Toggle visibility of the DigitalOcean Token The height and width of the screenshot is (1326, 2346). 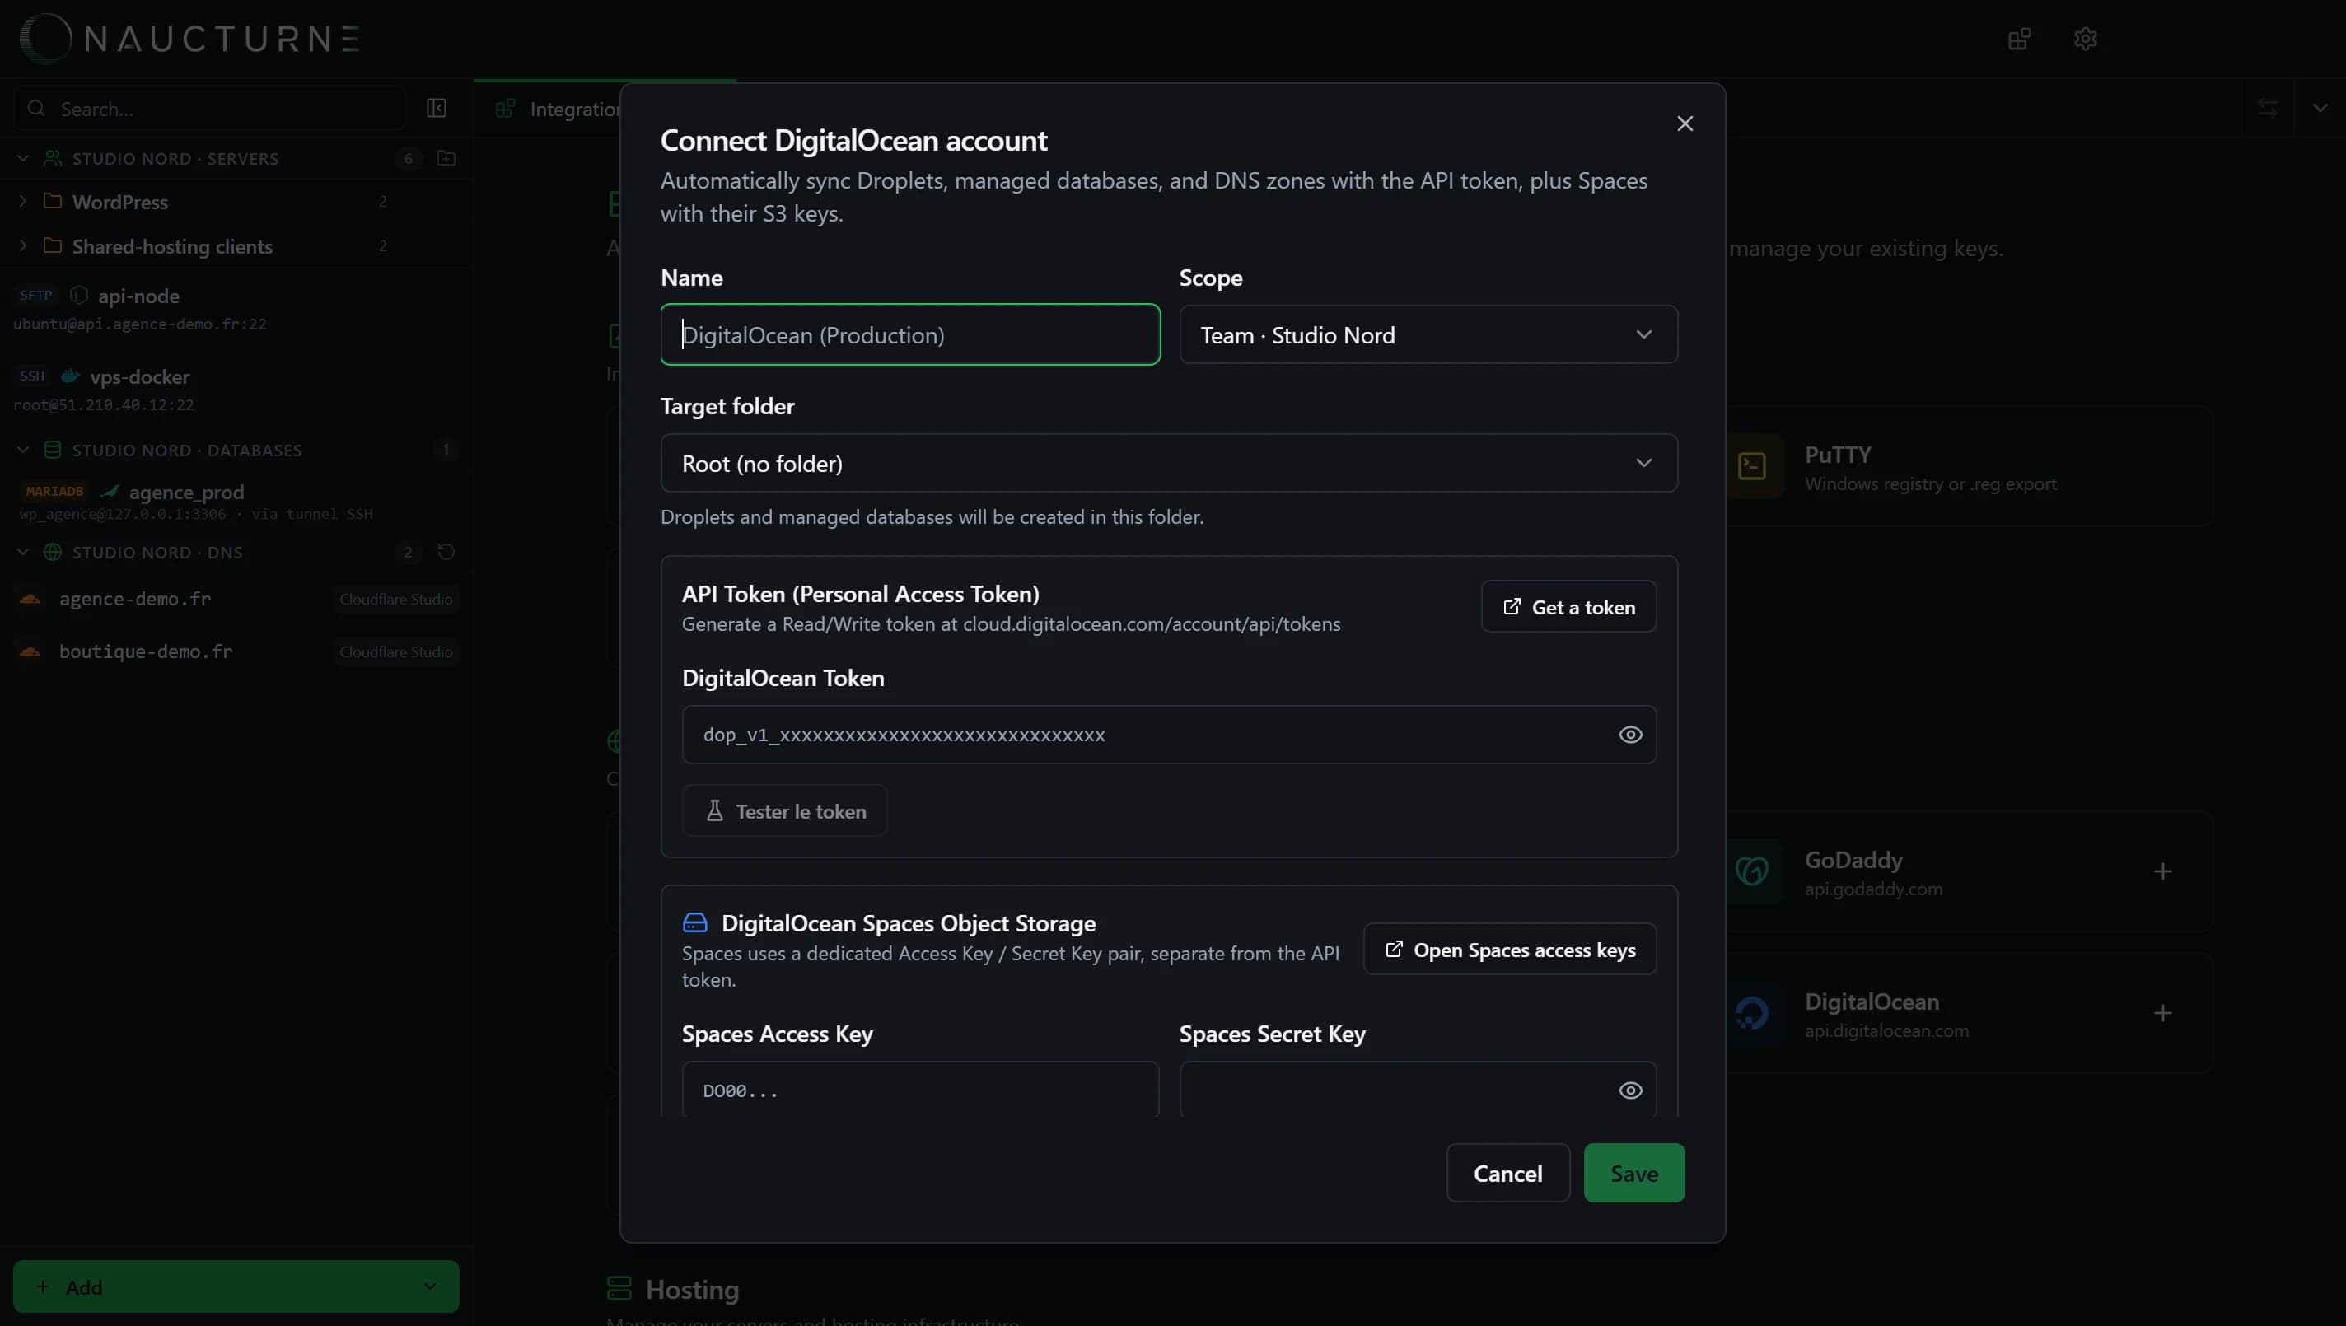(1630, 734)
